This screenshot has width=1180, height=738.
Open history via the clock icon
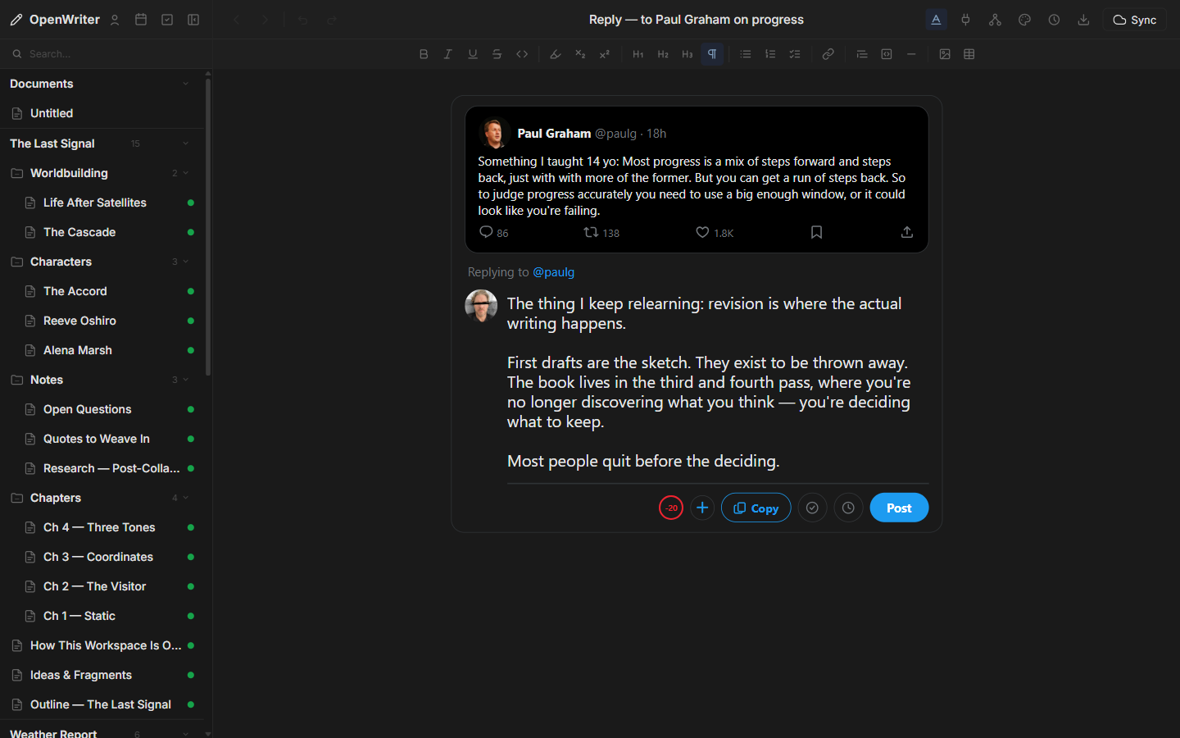[1054, 19]
